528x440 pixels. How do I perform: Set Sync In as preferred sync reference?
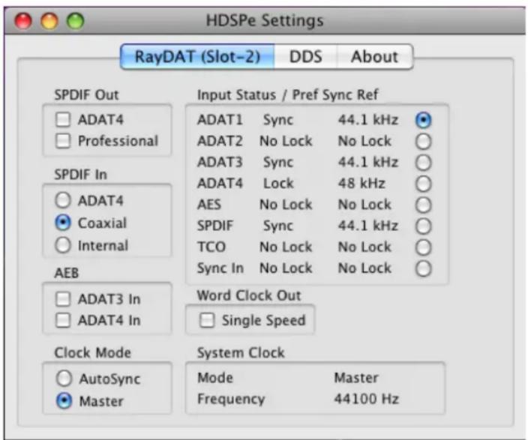423,268
